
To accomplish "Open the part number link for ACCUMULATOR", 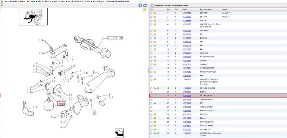I will [x=187, y=96].
